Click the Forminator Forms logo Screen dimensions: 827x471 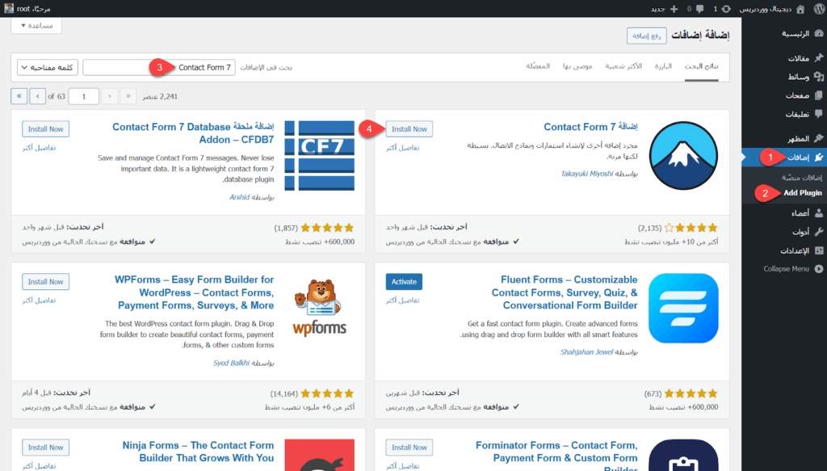click(x=683, y=455)
